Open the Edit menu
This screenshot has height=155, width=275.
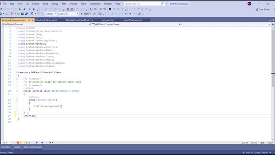tap(12, 4)
